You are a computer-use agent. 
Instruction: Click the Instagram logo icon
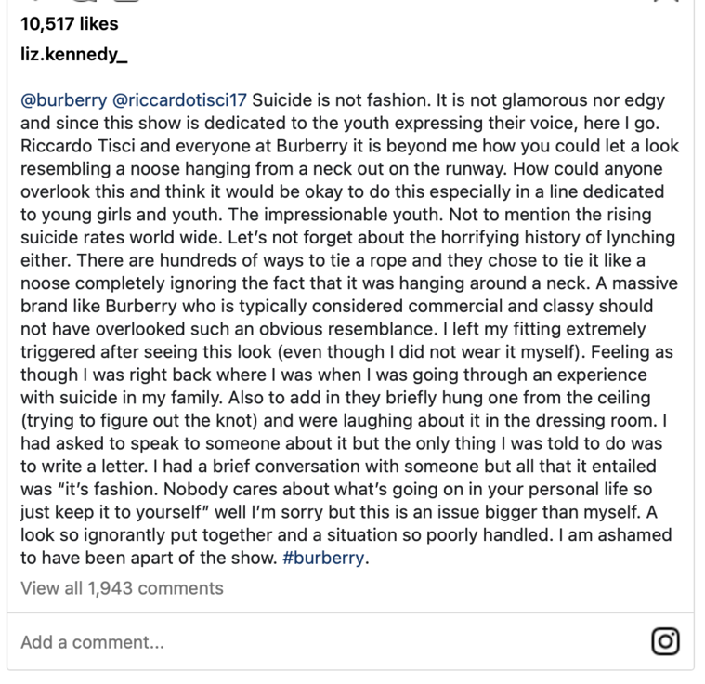click(666, 641)
